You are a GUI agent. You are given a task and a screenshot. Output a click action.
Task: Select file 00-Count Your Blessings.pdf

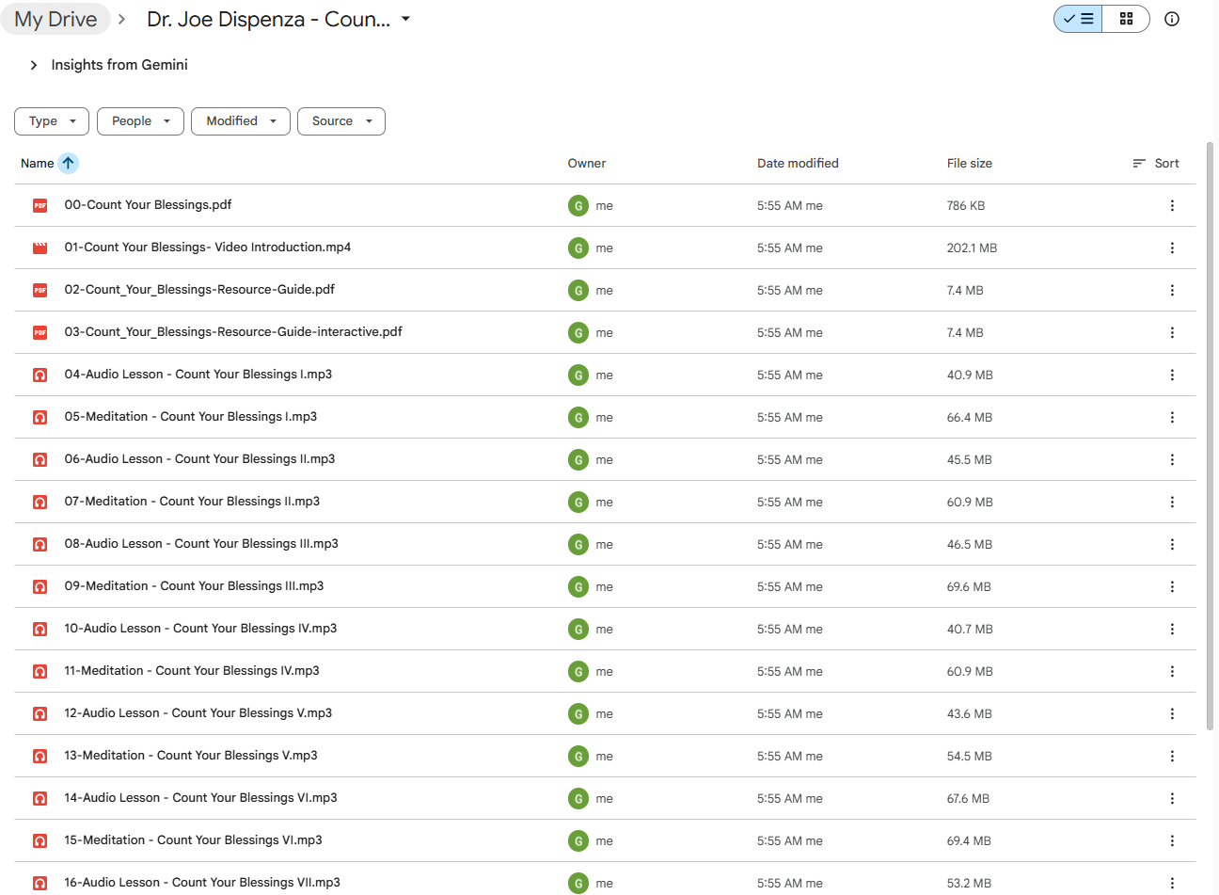[x=148, y=204]
